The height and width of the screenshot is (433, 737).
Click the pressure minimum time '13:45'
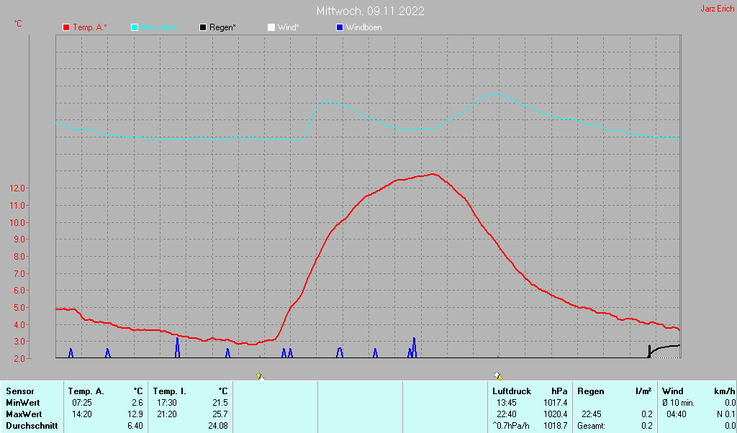507,403
